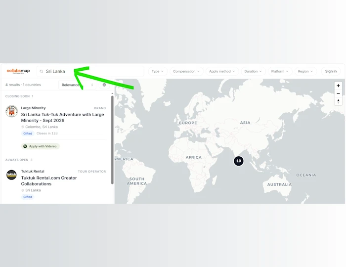The height and width of the screenshot is (267, 346).
Task: Click the globe icon button
Action: coord(104,85)
